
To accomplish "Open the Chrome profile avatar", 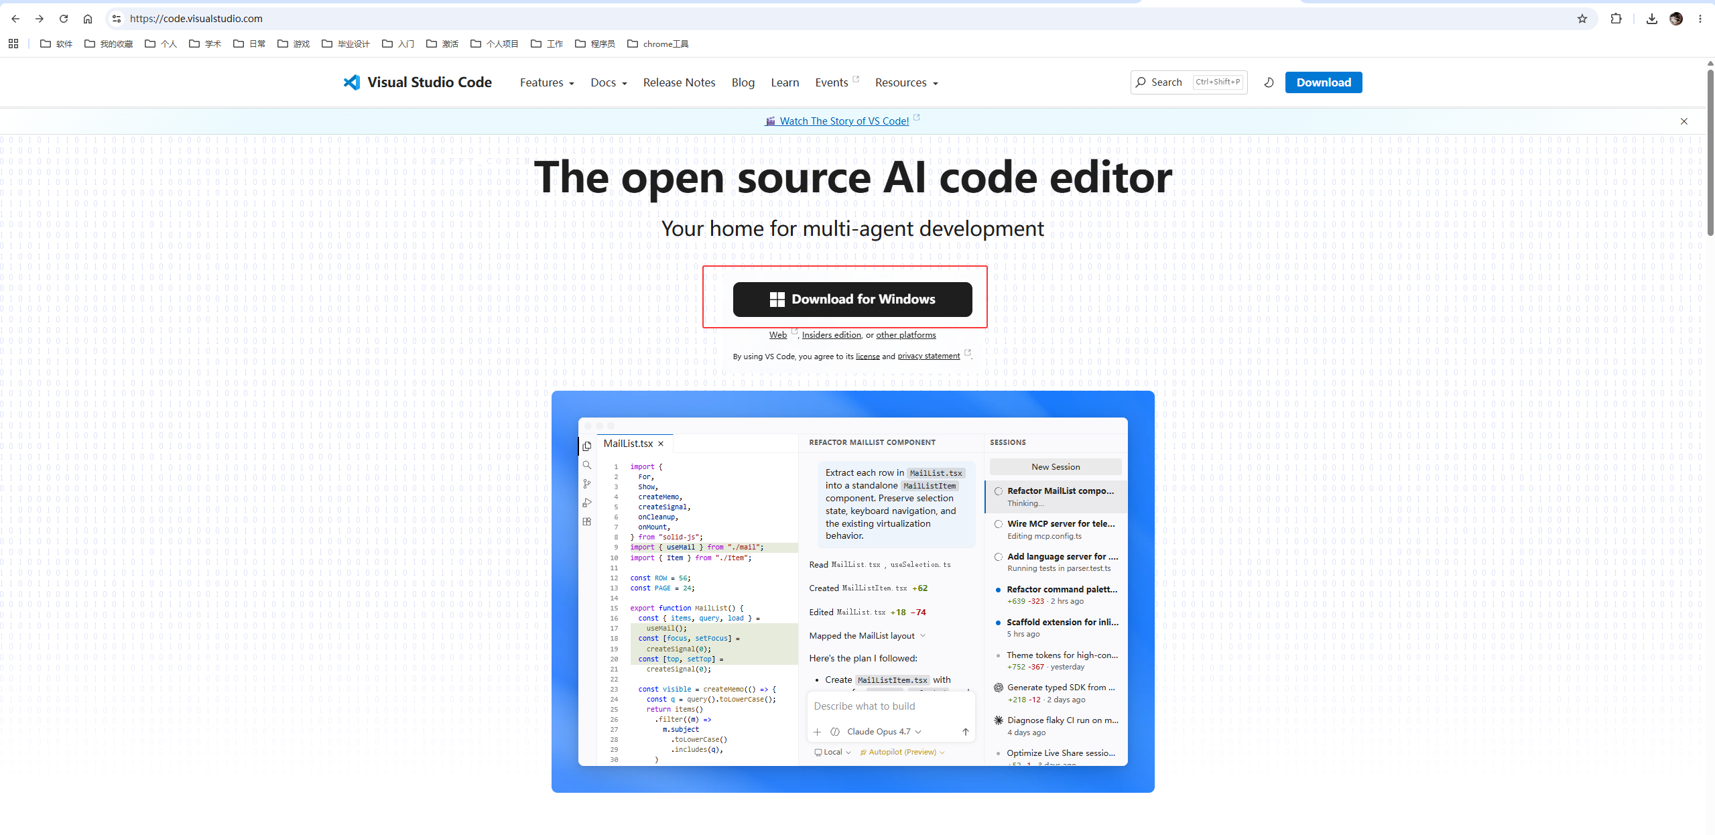I will click(1676, 19).
